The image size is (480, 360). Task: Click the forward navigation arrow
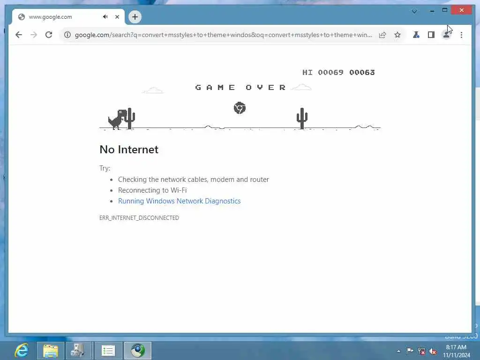(x=34, y=35)
